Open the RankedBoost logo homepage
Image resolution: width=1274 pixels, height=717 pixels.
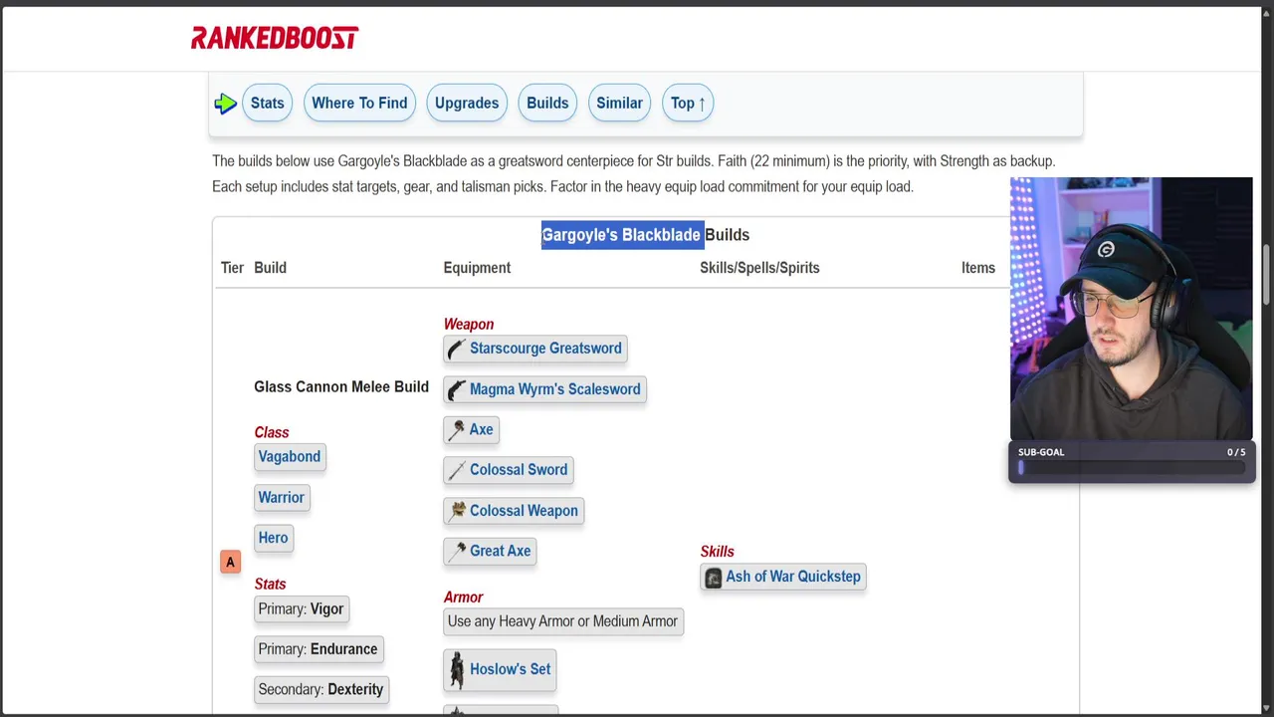click(x=275, y=38)
